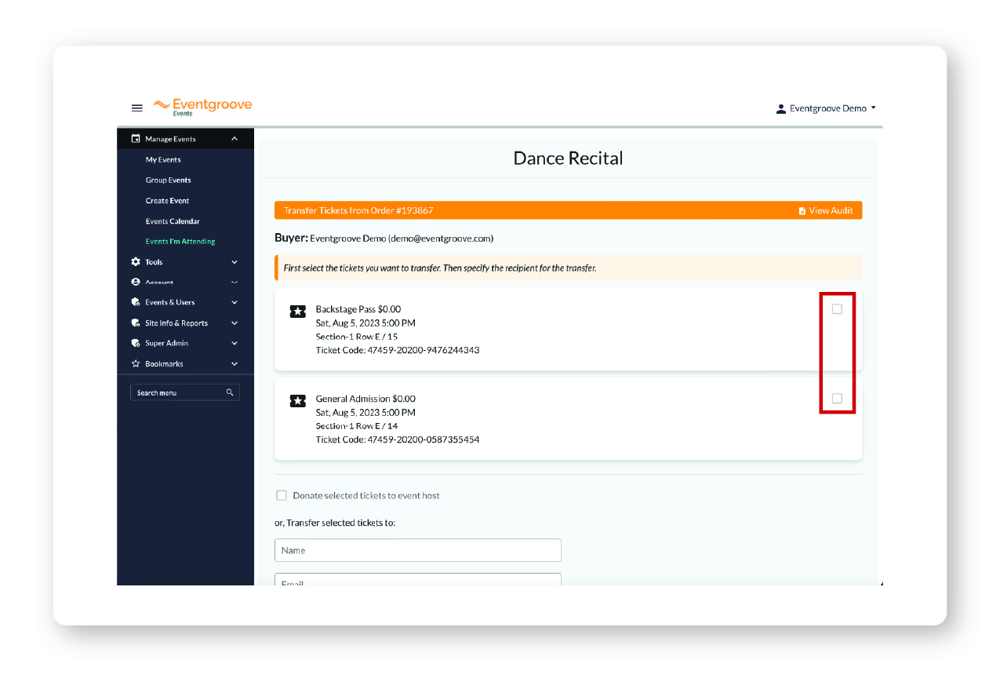This screenshot has width=1000, height=678.
Task: Click the user profile icon
Action: click(x=780, y=109)
